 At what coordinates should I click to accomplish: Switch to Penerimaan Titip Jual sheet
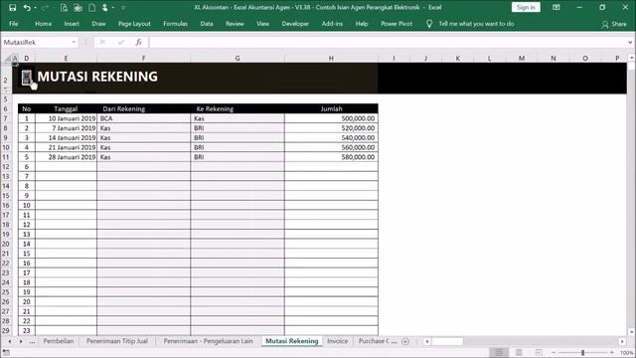(x=117, y=341)
